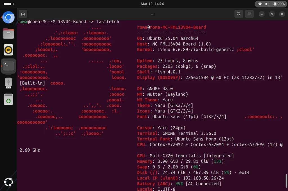Click the Kernel: Linux 6.6.89-cix-build-generic text
Screen dimensions: 288x191
pyautogui.click(x=186, y=50)
